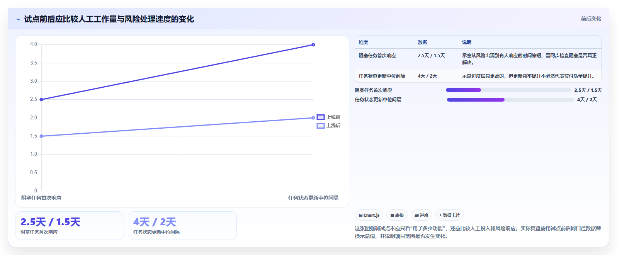Click the 上线后 data point at 1.5
Image resolution: width=617 pixels, height=255 pixels.
(41, 136)
